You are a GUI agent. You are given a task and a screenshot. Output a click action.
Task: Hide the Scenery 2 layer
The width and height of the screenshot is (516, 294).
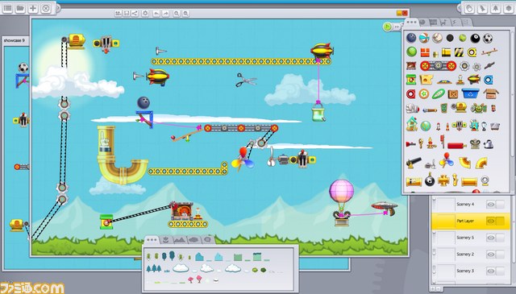(490, 255)
